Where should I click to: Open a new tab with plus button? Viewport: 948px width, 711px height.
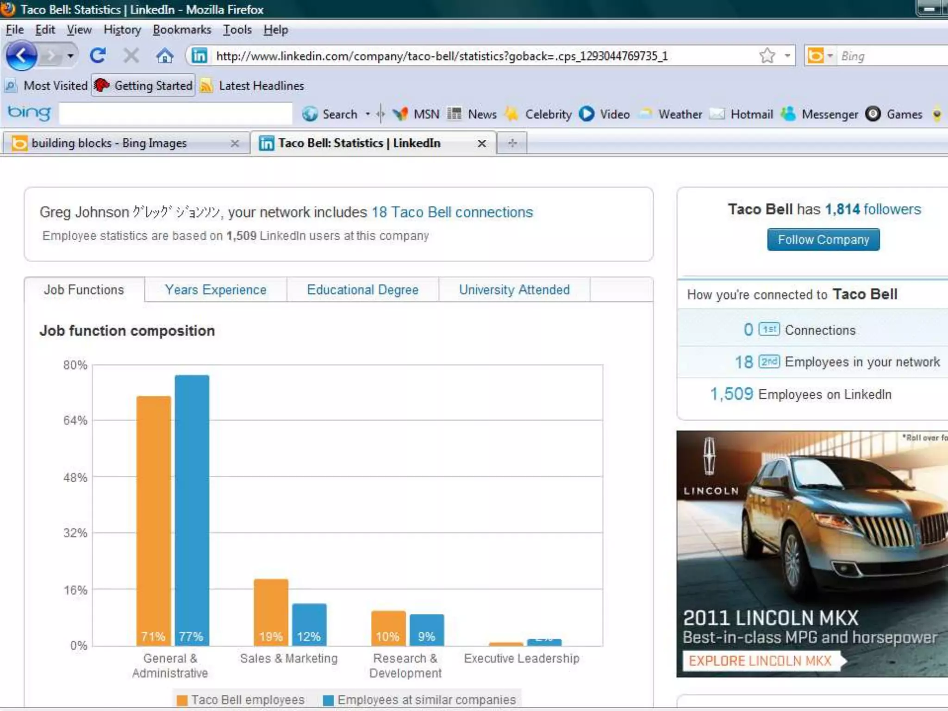[x=512, y=143]
